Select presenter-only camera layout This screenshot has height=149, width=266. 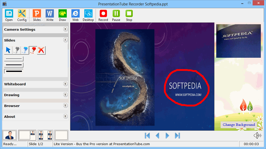coord(10,135)
